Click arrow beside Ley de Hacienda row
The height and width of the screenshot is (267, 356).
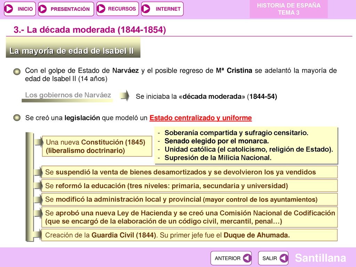coord(38,213)
